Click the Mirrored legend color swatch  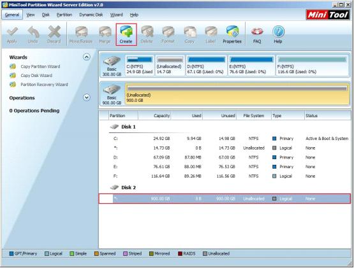151,253
